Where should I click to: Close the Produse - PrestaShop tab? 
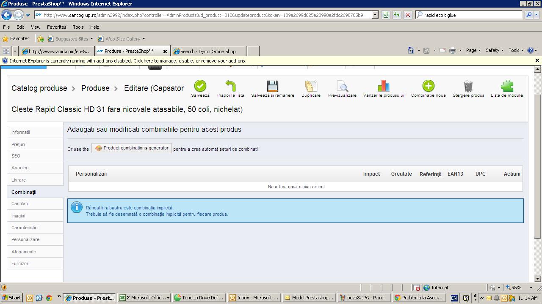(x=165, y=52)
